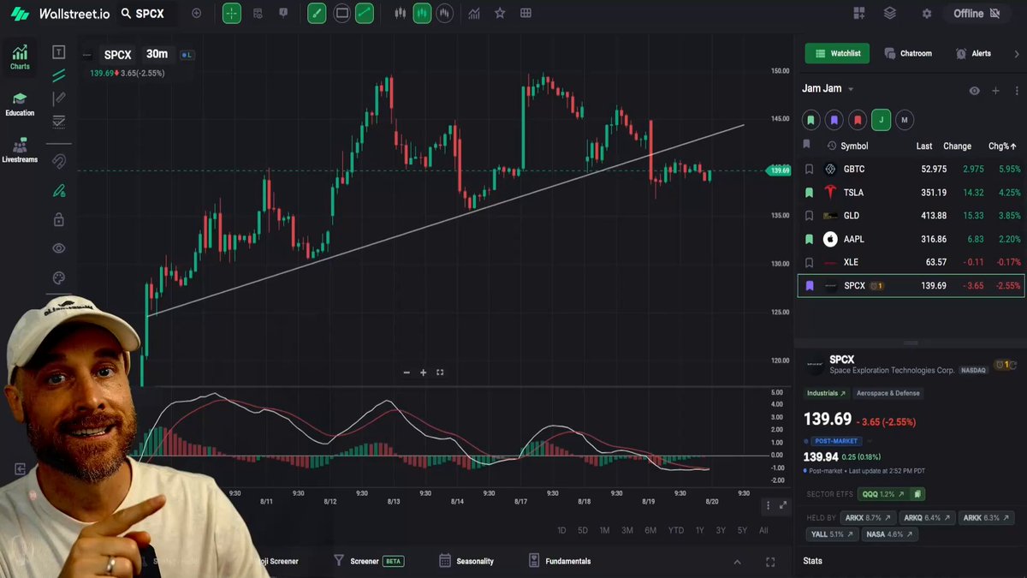Expand more tabs arrow next to Alerts
Screen dimensions: 1027x578
[1017, 53]
